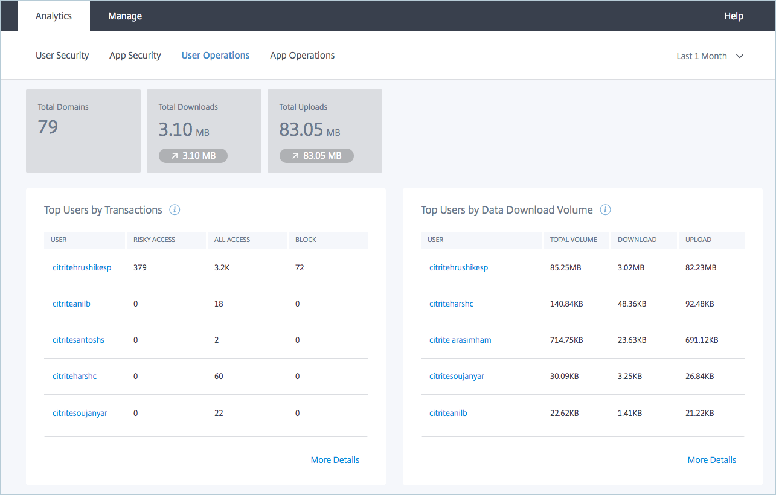Image resolution: width=776 pixels, height=495 pixels.
Task: Click info icon beside Top Users by Transactions
Action: (175, 210)
